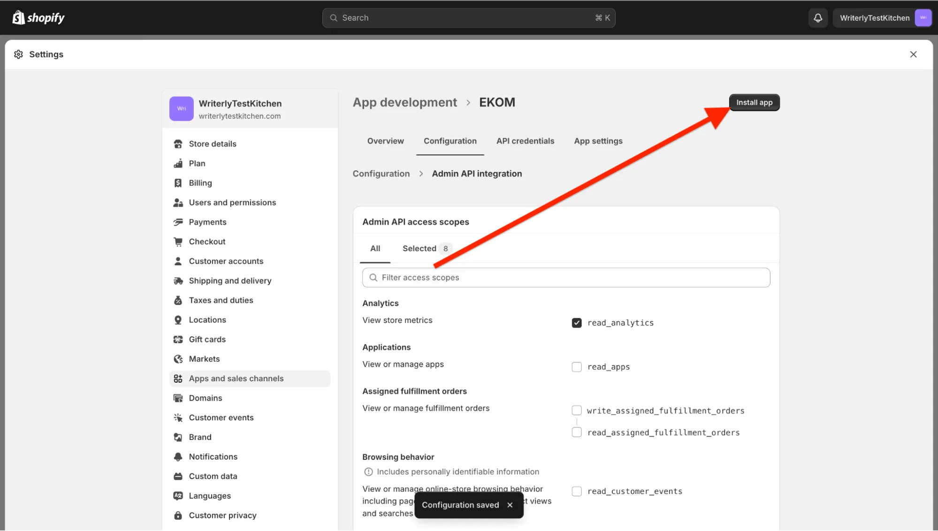Screen dimensions: 938x531
Task: Click the Shopify logo
Action: click(x=38, y=18)
